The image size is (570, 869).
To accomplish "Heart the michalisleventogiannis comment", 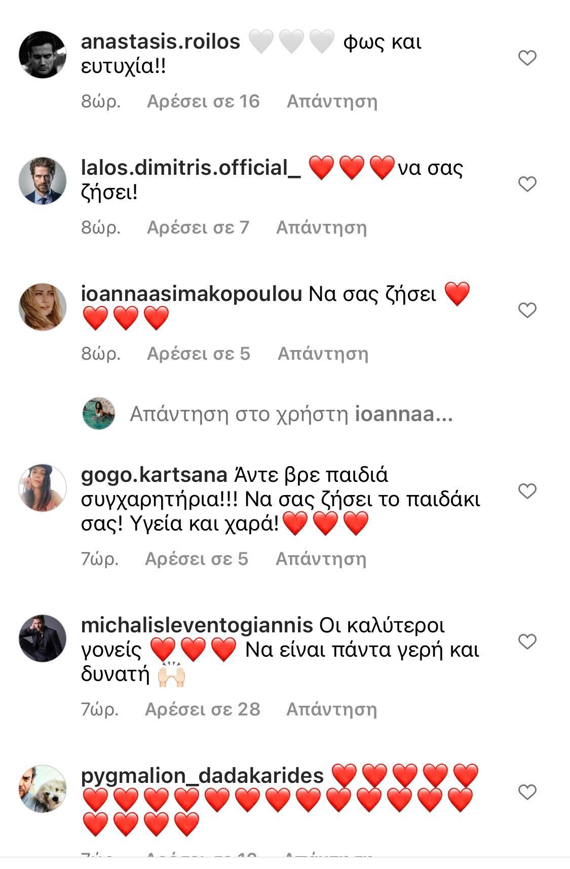I will click(x=527, y=641).
